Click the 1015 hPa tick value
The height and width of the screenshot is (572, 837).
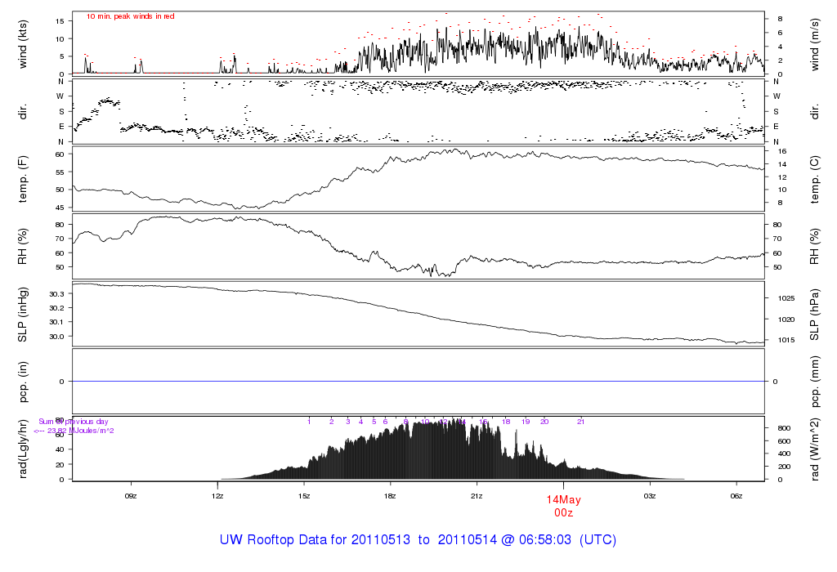[786, 340]
